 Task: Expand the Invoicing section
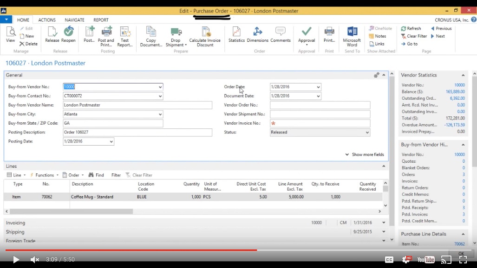pos(384,223)
